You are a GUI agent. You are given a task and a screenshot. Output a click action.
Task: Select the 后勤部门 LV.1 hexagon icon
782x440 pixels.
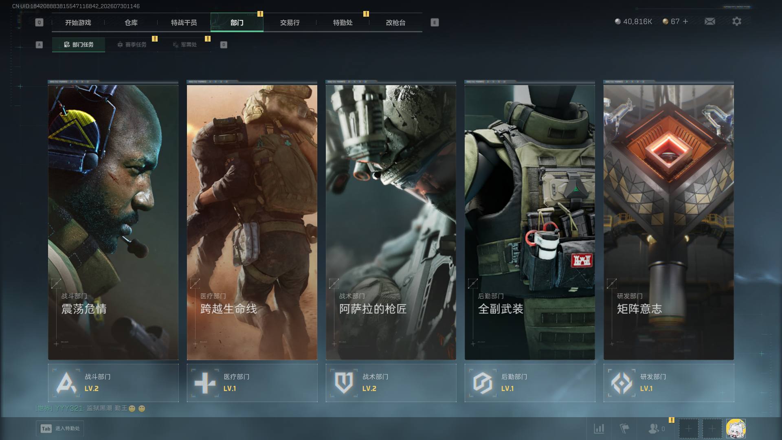coord(483,383)
